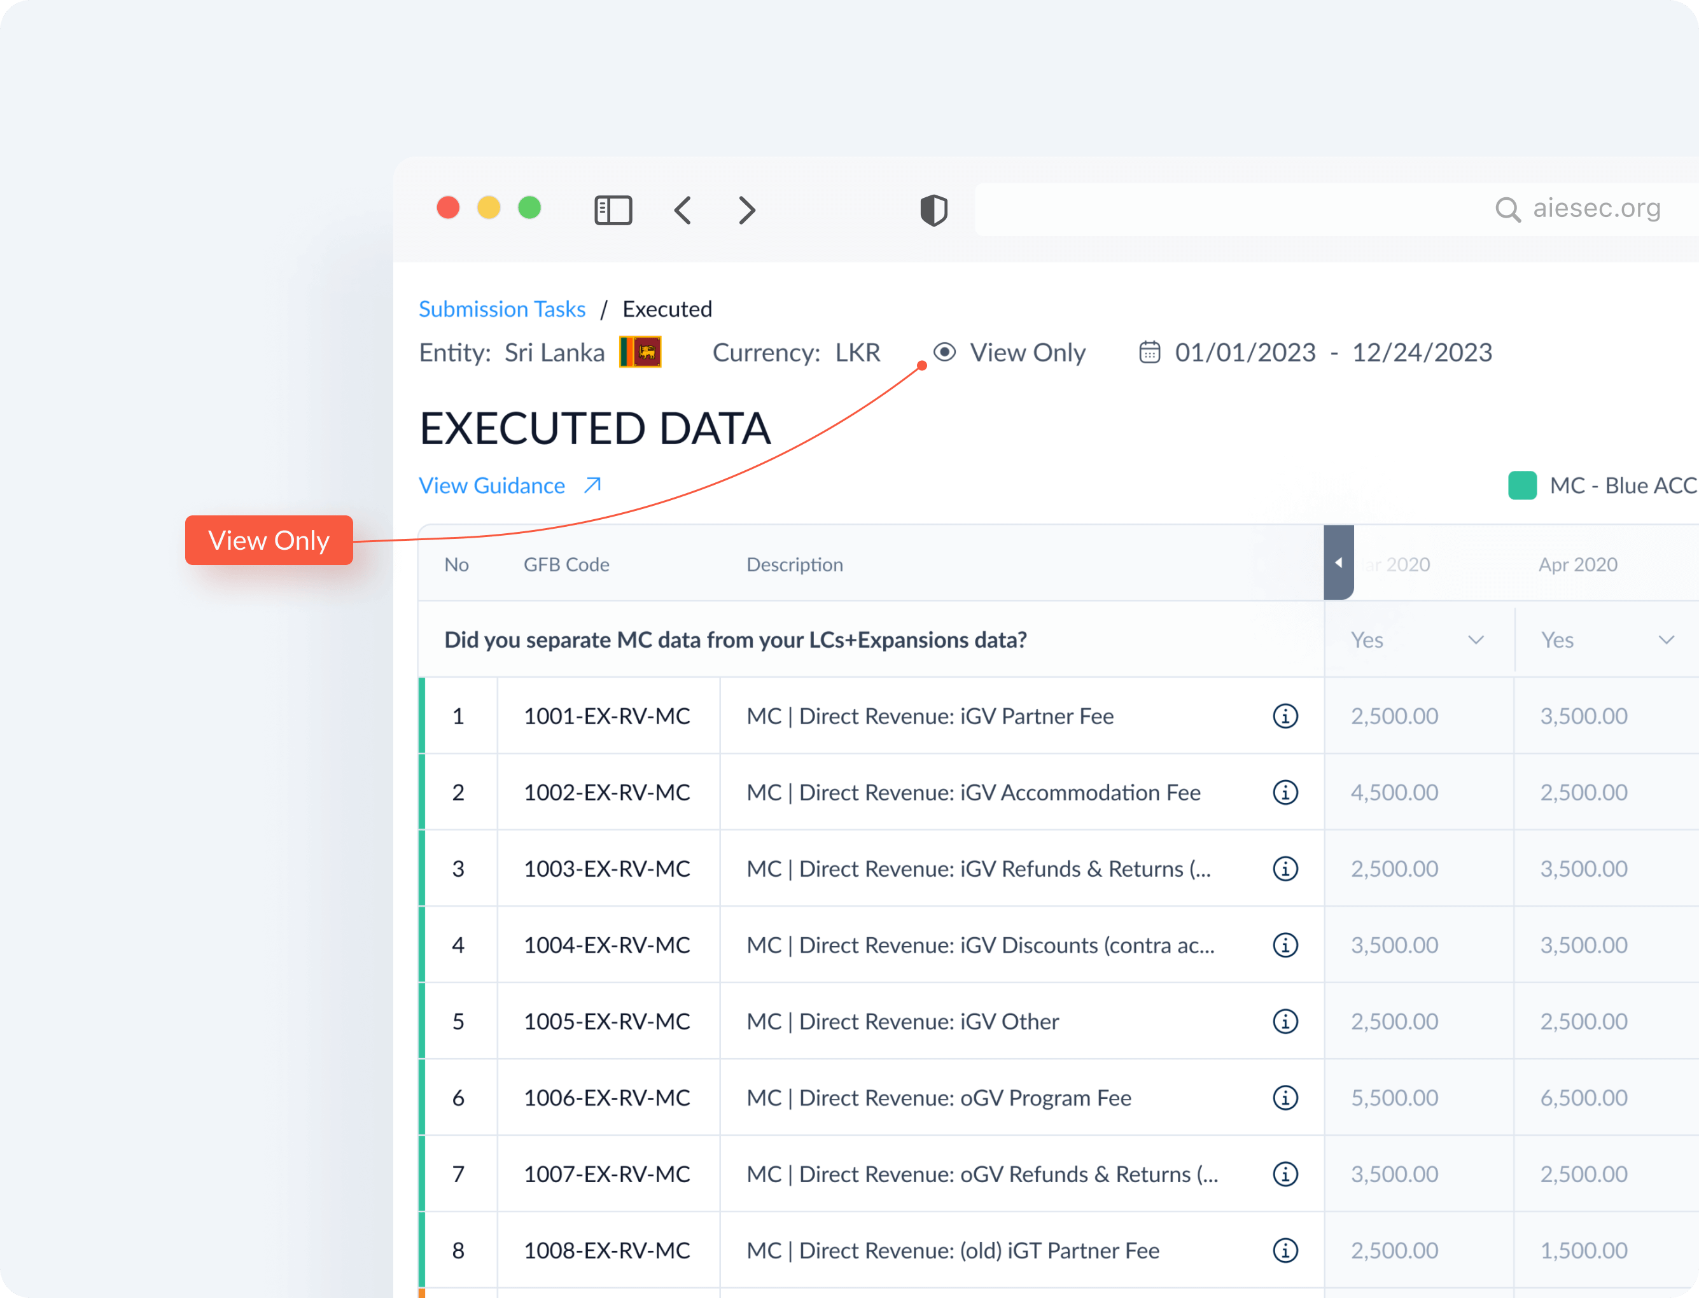Viewport: 1699px width, 1298px height.
Task: Go forward with the browser forward arrow
Action: click(746, 210)
